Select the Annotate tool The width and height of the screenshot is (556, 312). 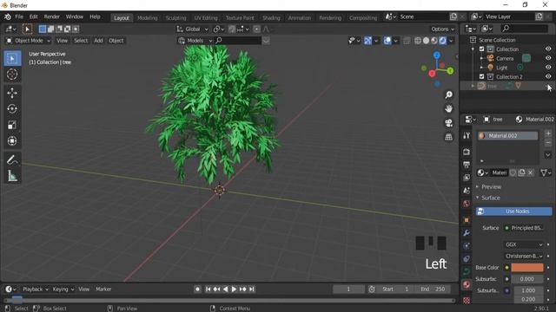[12, 160]
